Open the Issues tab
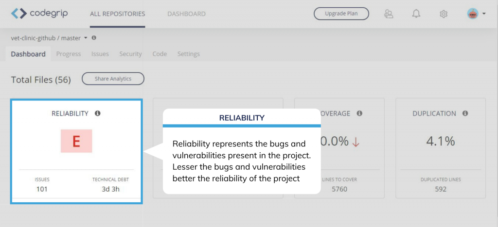 (100, 54)
